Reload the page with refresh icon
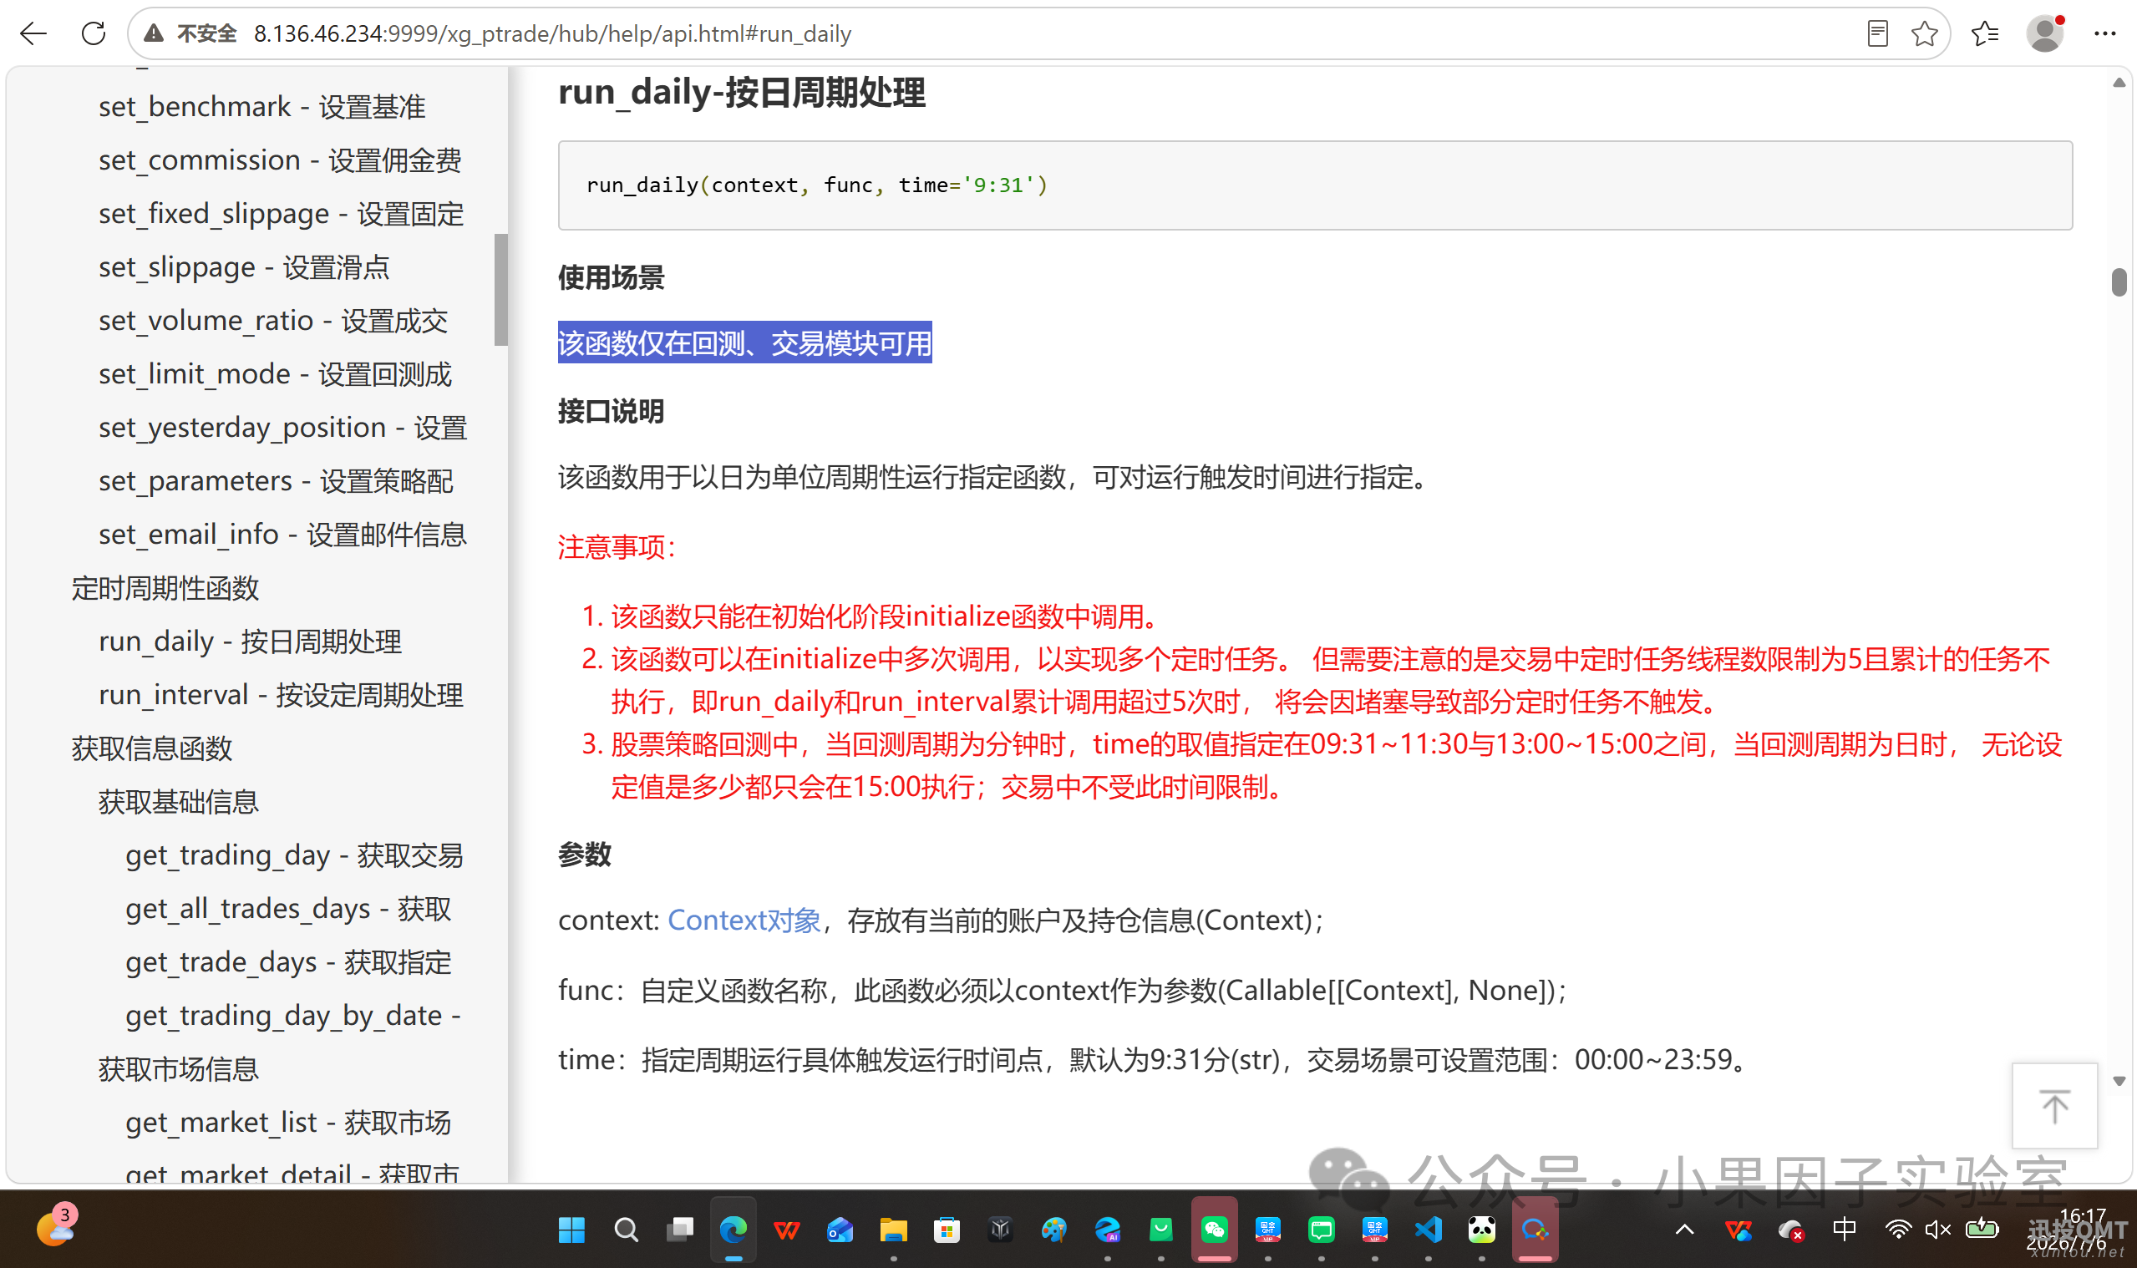 pos(93,33)
